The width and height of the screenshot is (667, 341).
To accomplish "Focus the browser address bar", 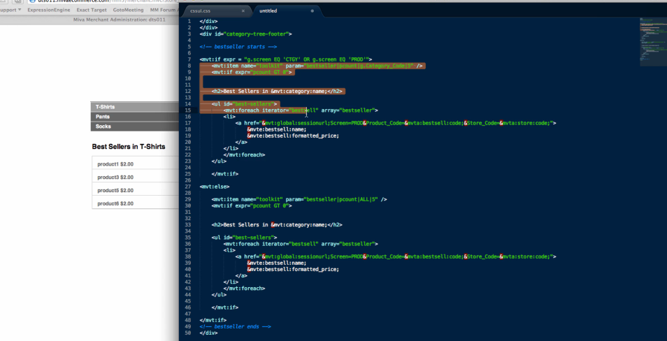I will coord(104,1).
